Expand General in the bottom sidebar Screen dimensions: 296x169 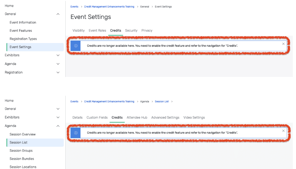[58, 109]
